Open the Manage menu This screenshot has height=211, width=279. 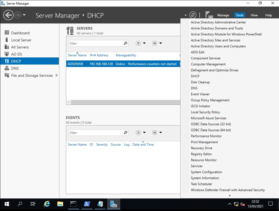click(223, 15)
